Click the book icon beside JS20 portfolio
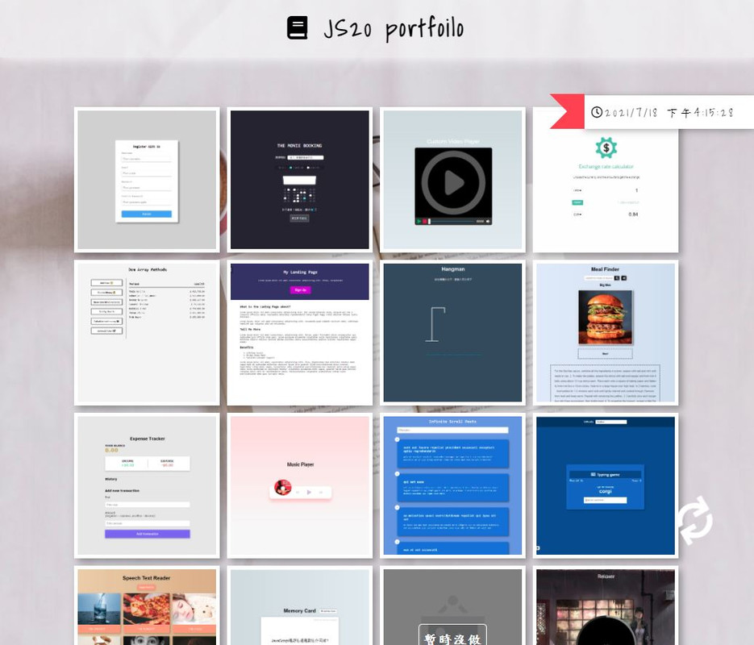Screen dimensions: 754x645 point(298,28)
